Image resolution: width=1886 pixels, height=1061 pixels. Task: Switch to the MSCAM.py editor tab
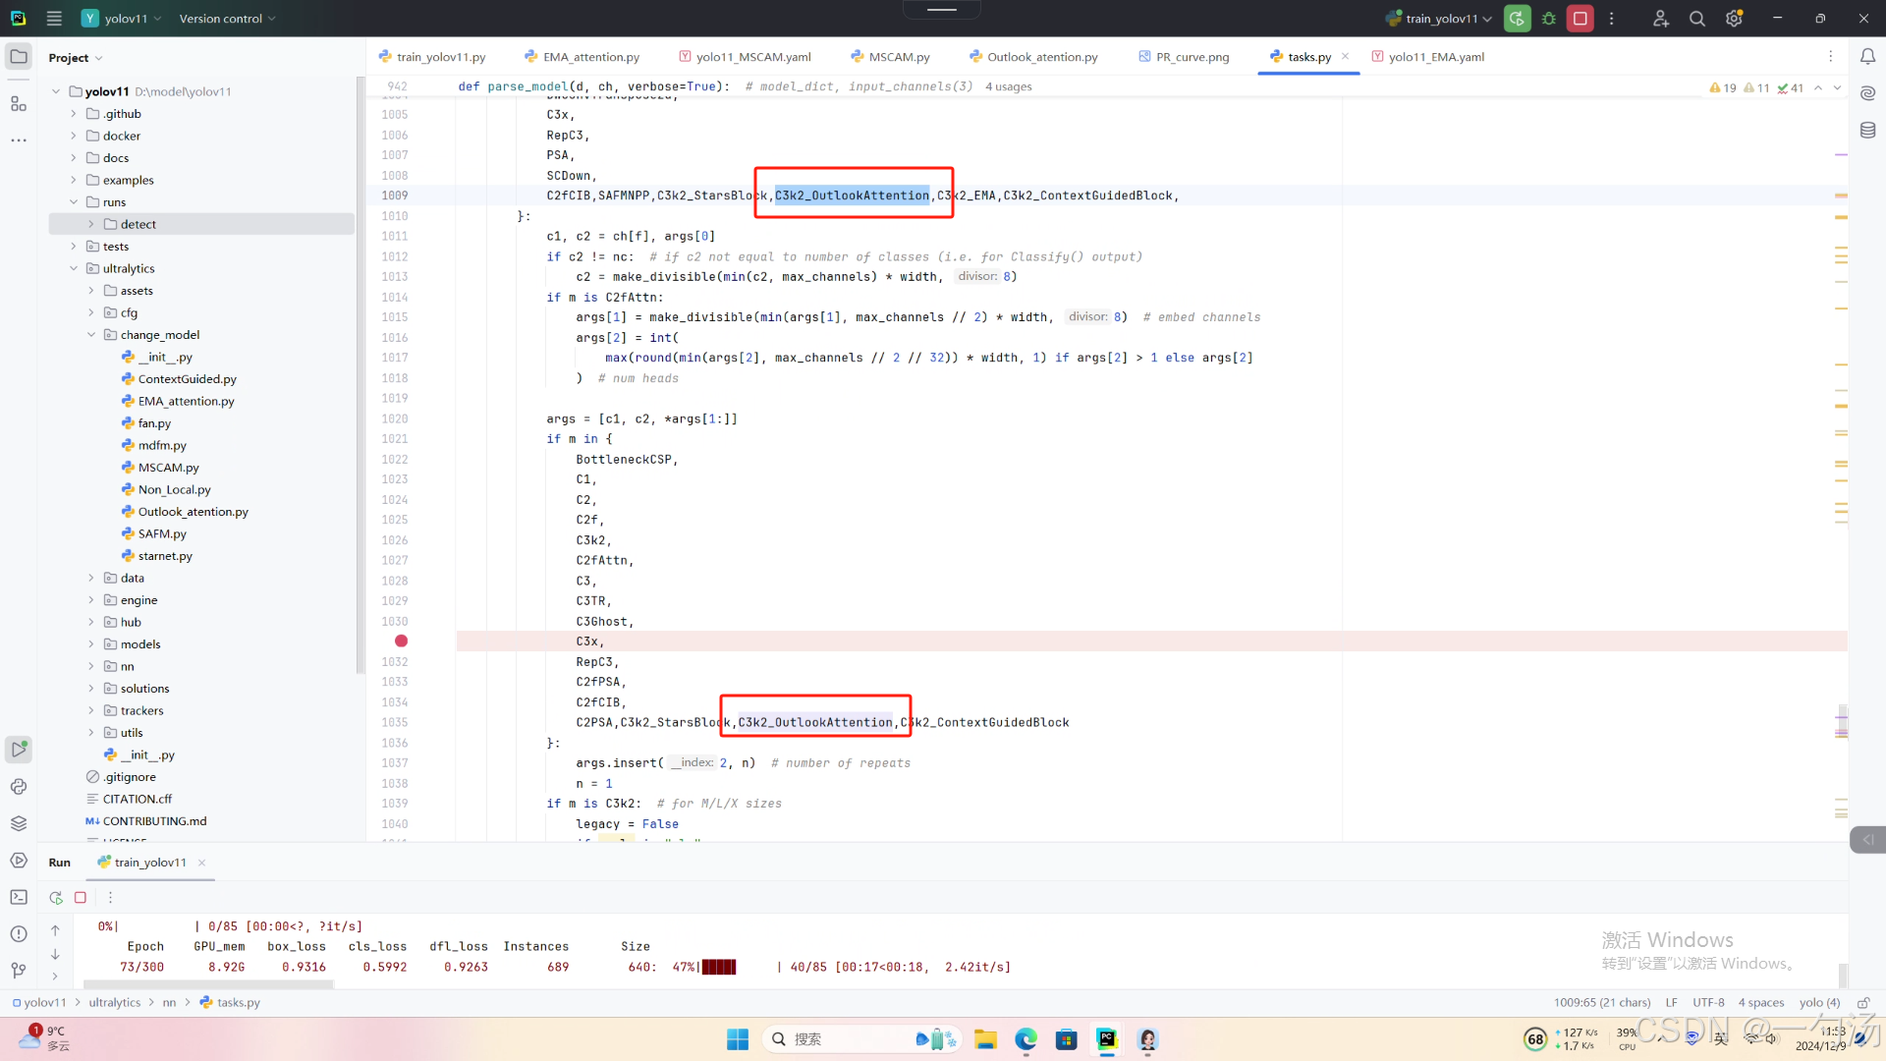(898, 57)
